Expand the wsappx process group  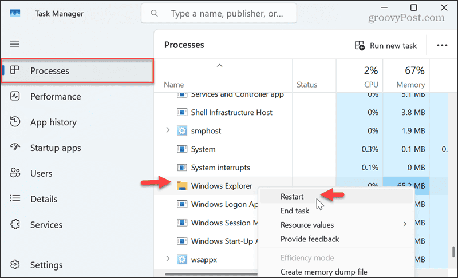[168, 259]
